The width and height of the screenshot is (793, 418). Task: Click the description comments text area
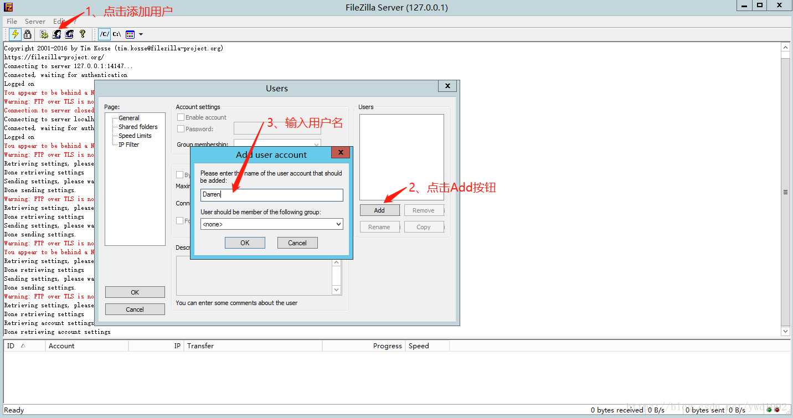point(254,276)
